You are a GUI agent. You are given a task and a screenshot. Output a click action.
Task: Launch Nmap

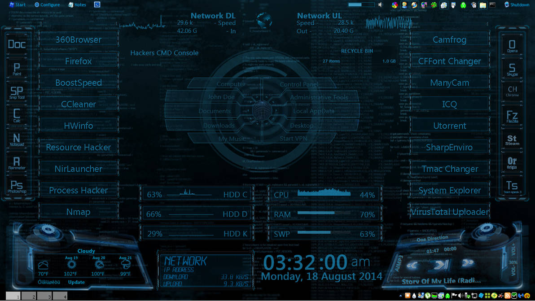point(79,212)
